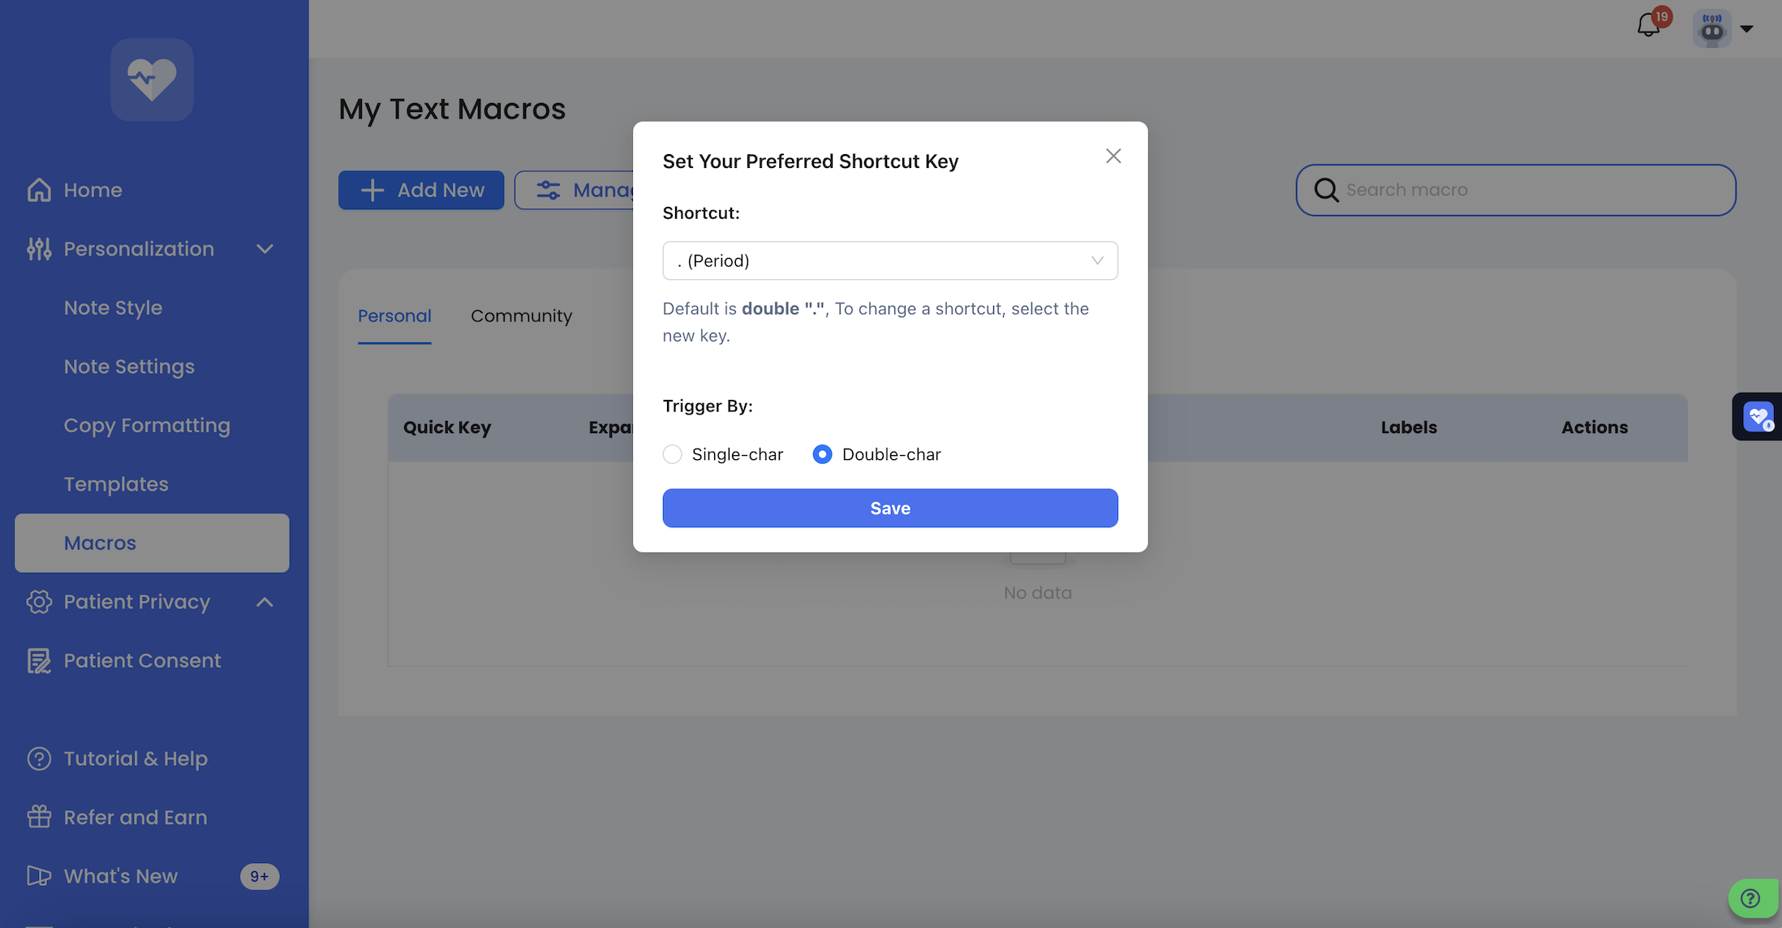The height and width of the screenshot is (928, 1782).
Task: Close the shortcut key dialog
Action: tap(1113, 156)
